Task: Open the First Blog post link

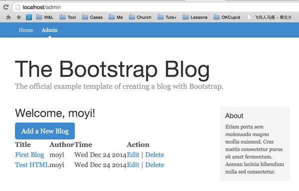Action: (29, 155)
